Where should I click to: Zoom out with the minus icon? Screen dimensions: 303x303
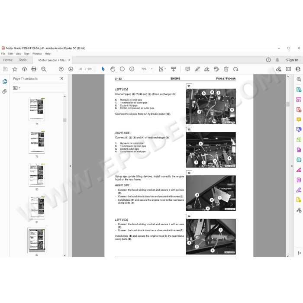[122, 69]
